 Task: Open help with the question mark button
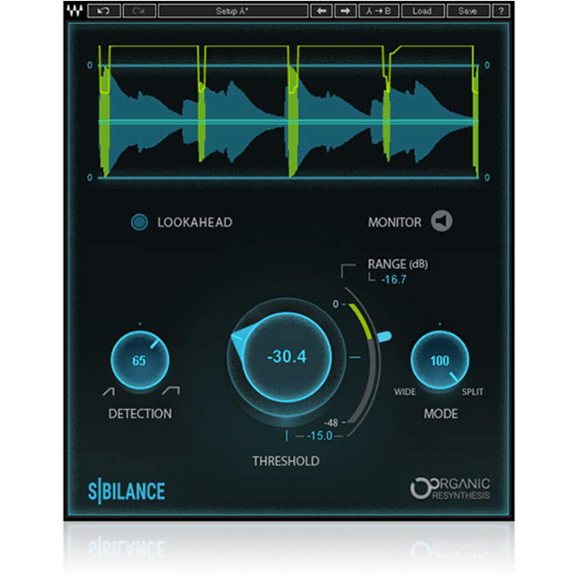[502, 11]
